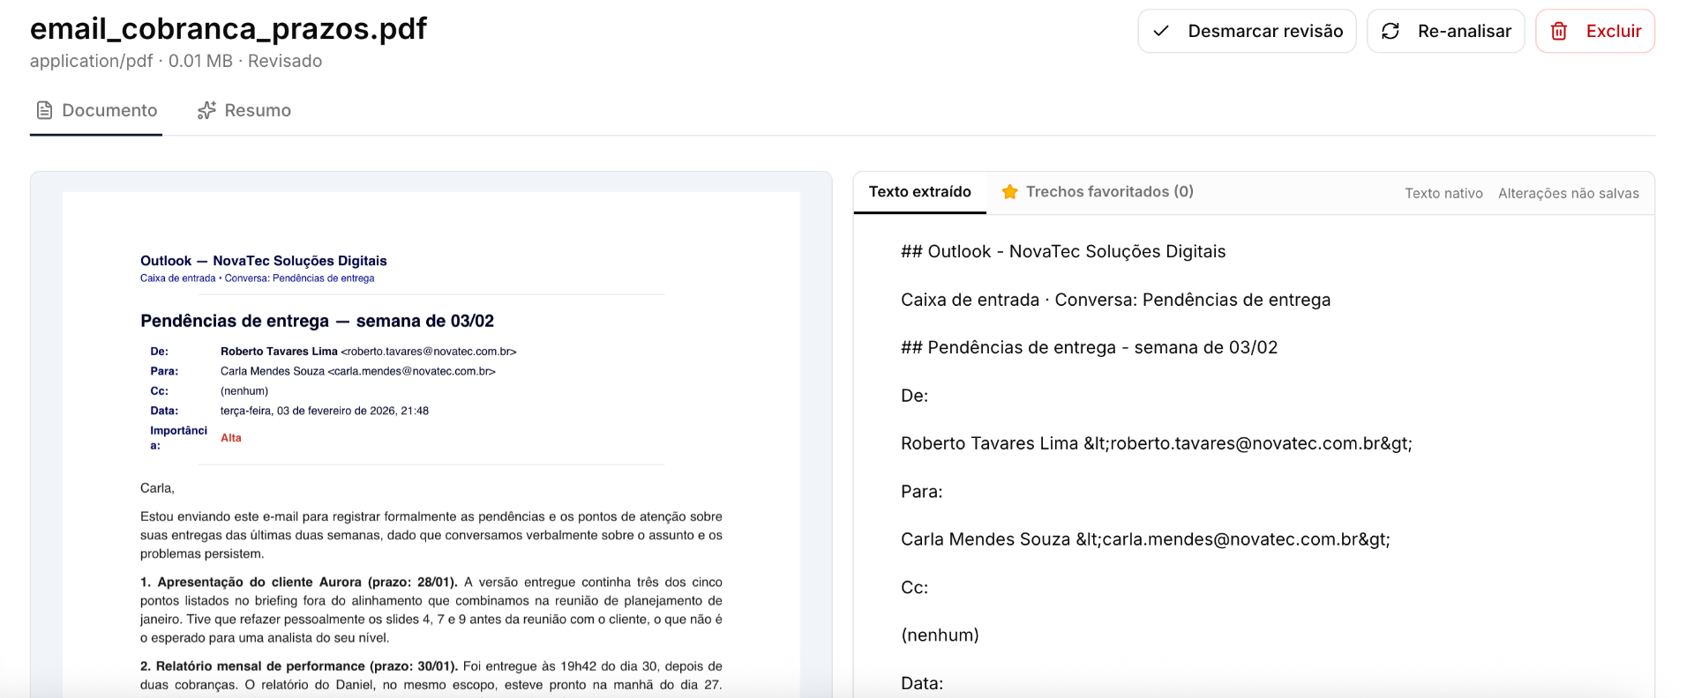Click the extracted Data: line
Viewport: 1694px width, 698px height.
(x=922, y=683)
